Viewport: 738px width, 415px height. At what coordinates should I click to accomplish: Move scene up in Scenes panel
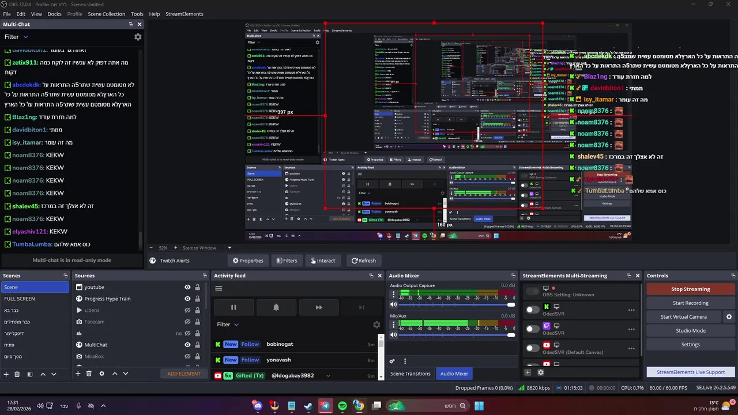pos(43,374)
